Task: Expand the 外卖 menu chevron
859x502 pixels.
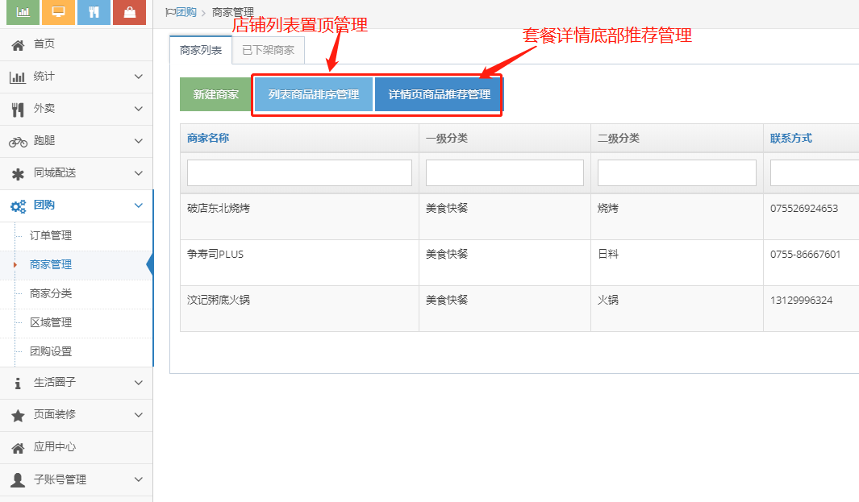Action: coord(138,109)
